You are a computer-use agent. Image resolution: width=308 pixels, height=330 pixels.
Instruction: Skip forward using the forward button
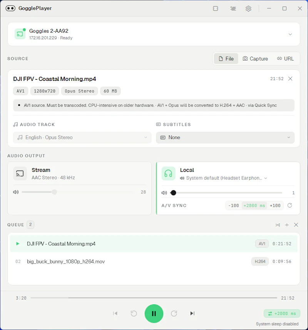[x=174, y=313]
